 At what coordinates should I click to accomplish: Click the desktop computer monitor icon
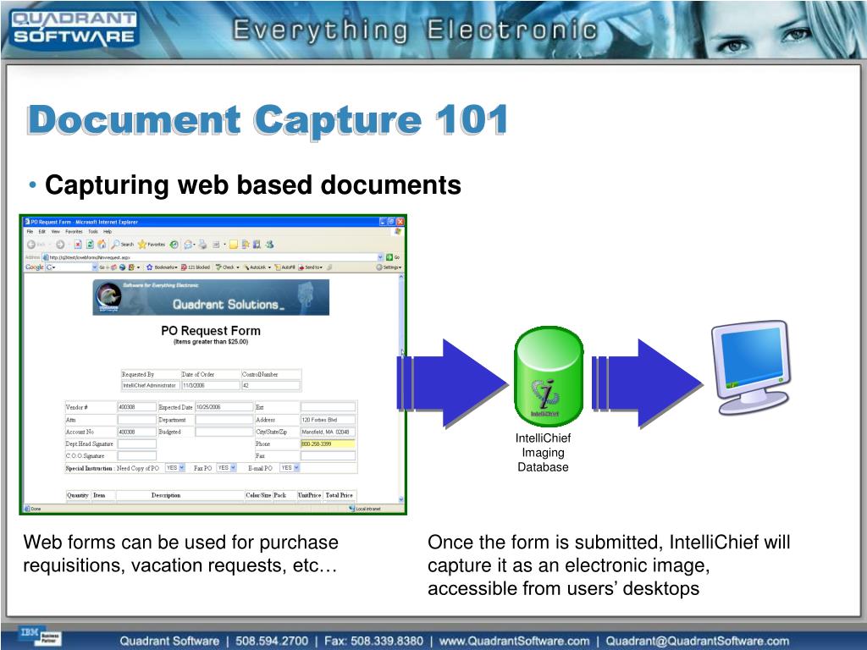tap(751, 367)
